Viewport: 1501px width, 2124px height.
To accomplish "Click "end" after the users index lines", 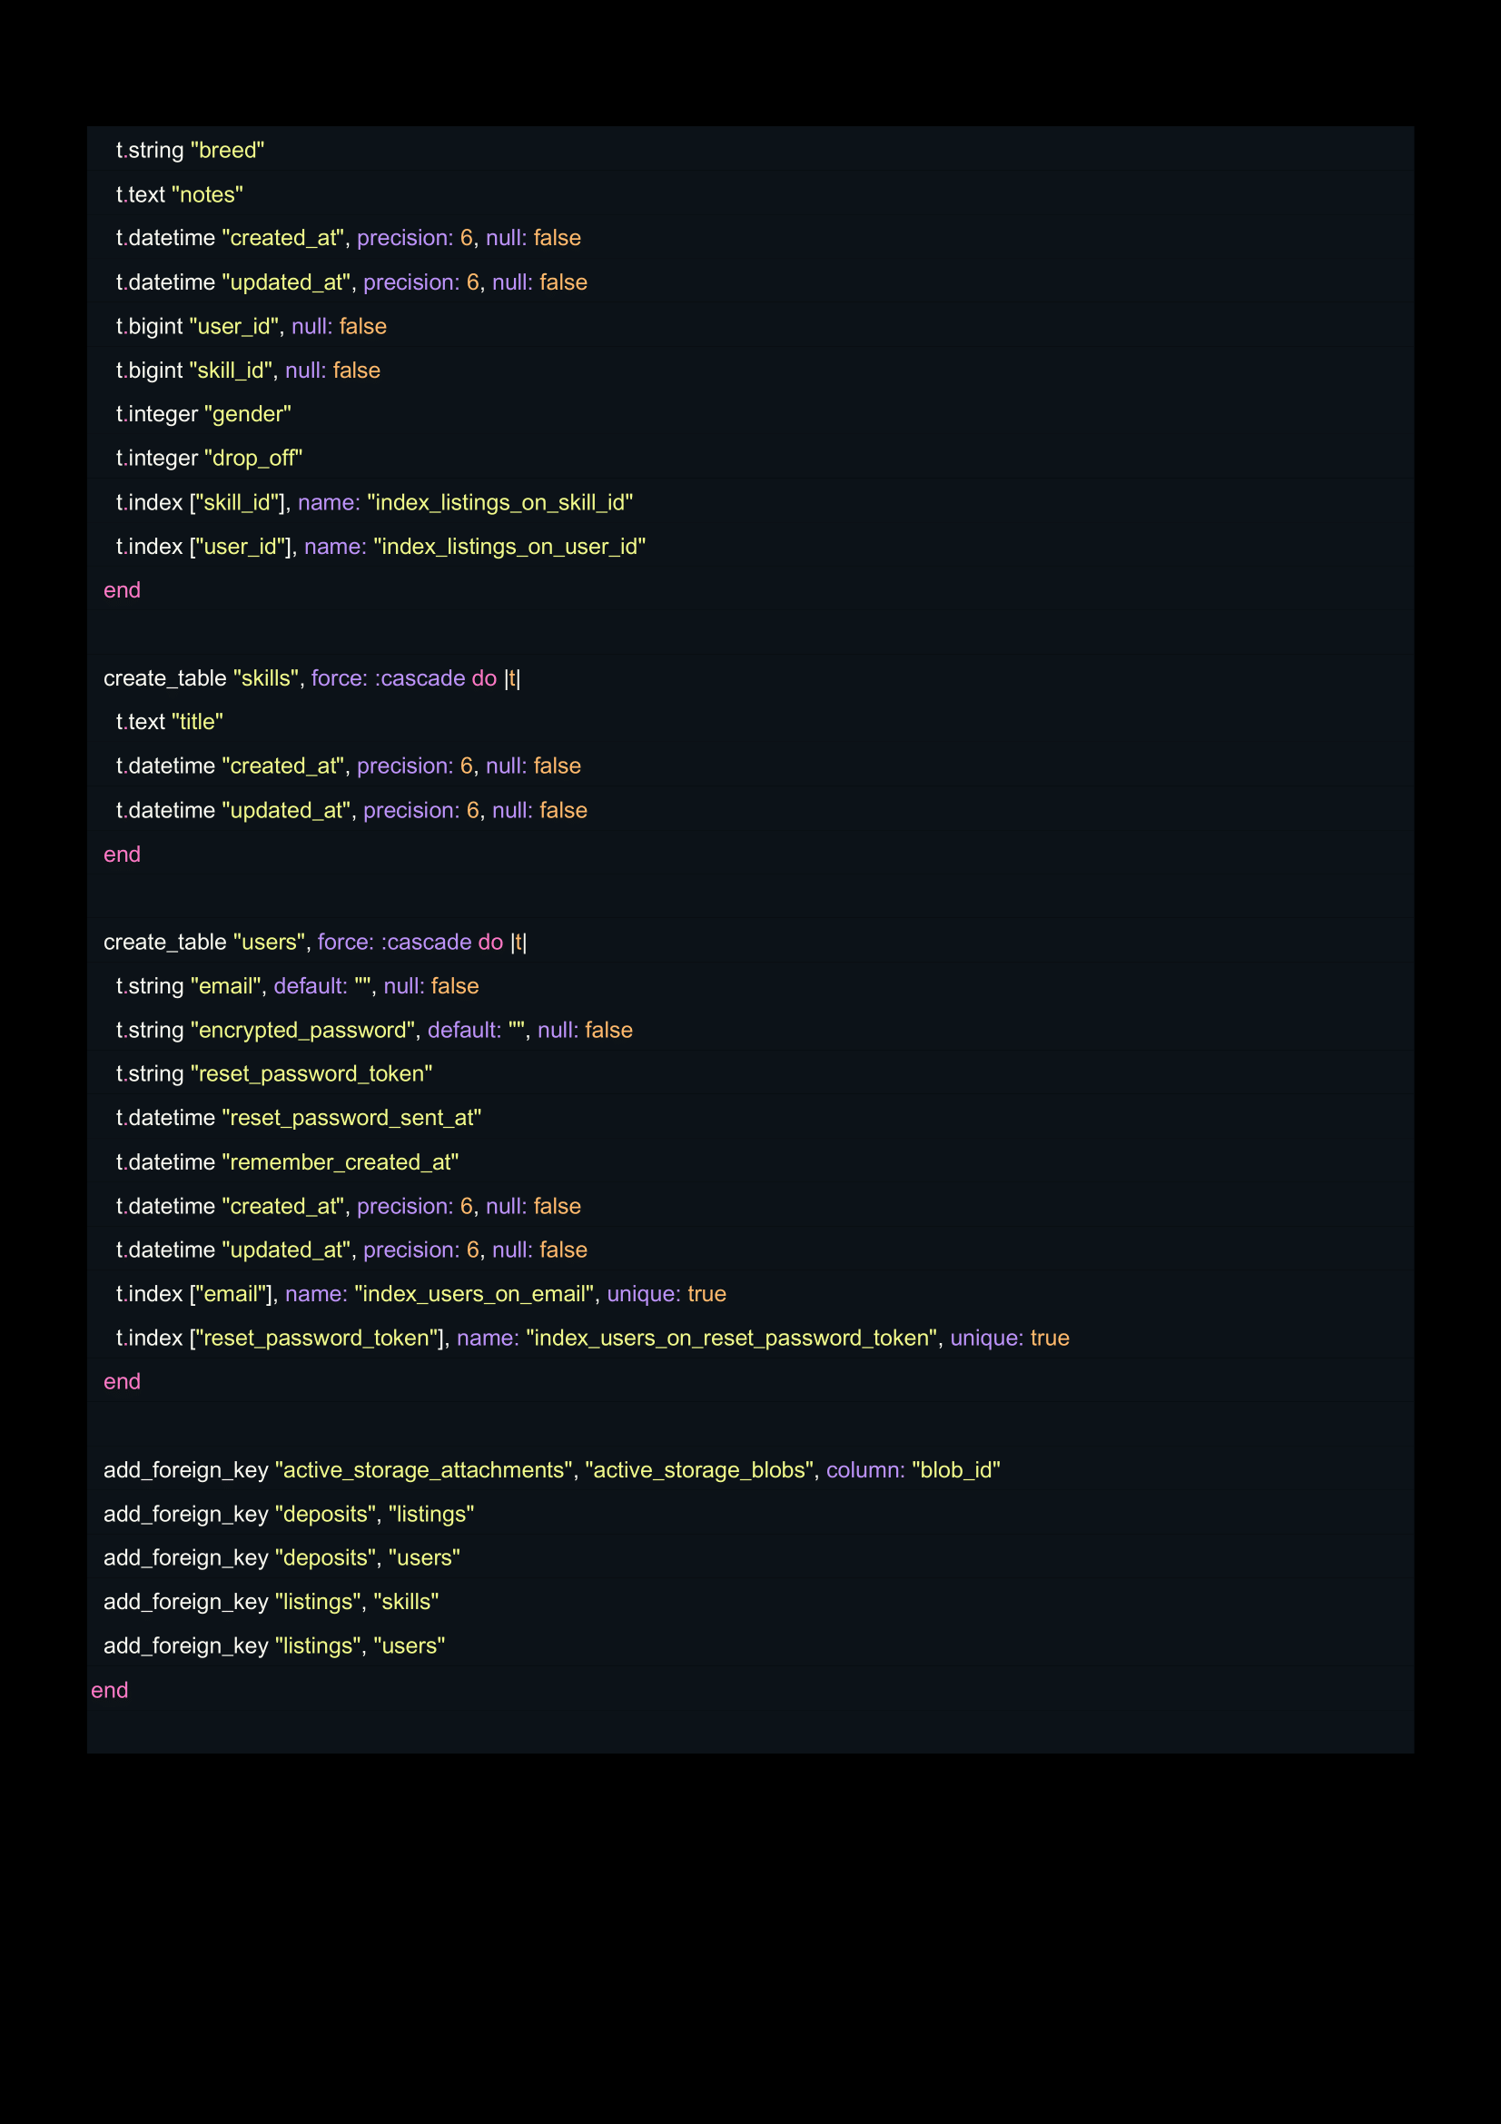I will pos(122,1382).
